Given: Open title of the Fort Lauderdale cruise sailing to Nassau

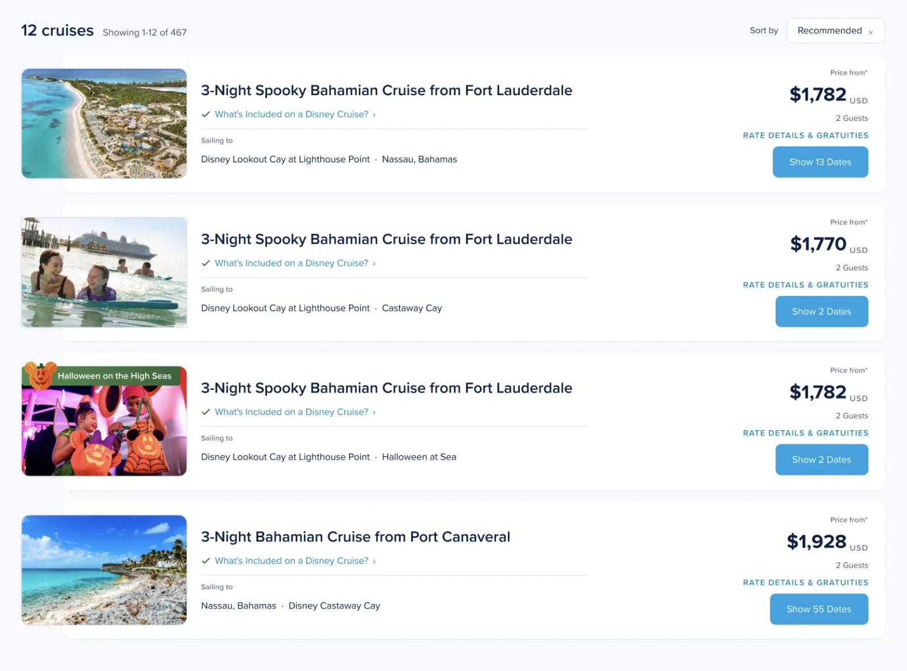Looking at the screenshot, I should 387,90.
